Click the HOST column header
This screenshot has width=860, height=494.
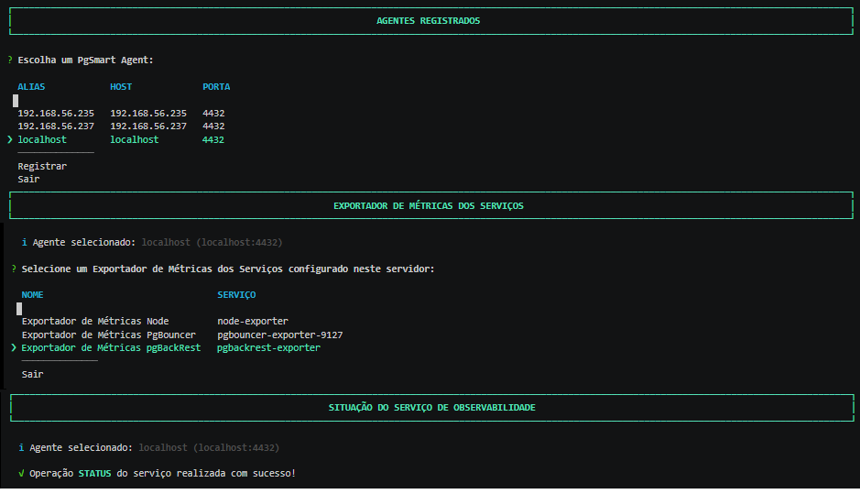121,87
